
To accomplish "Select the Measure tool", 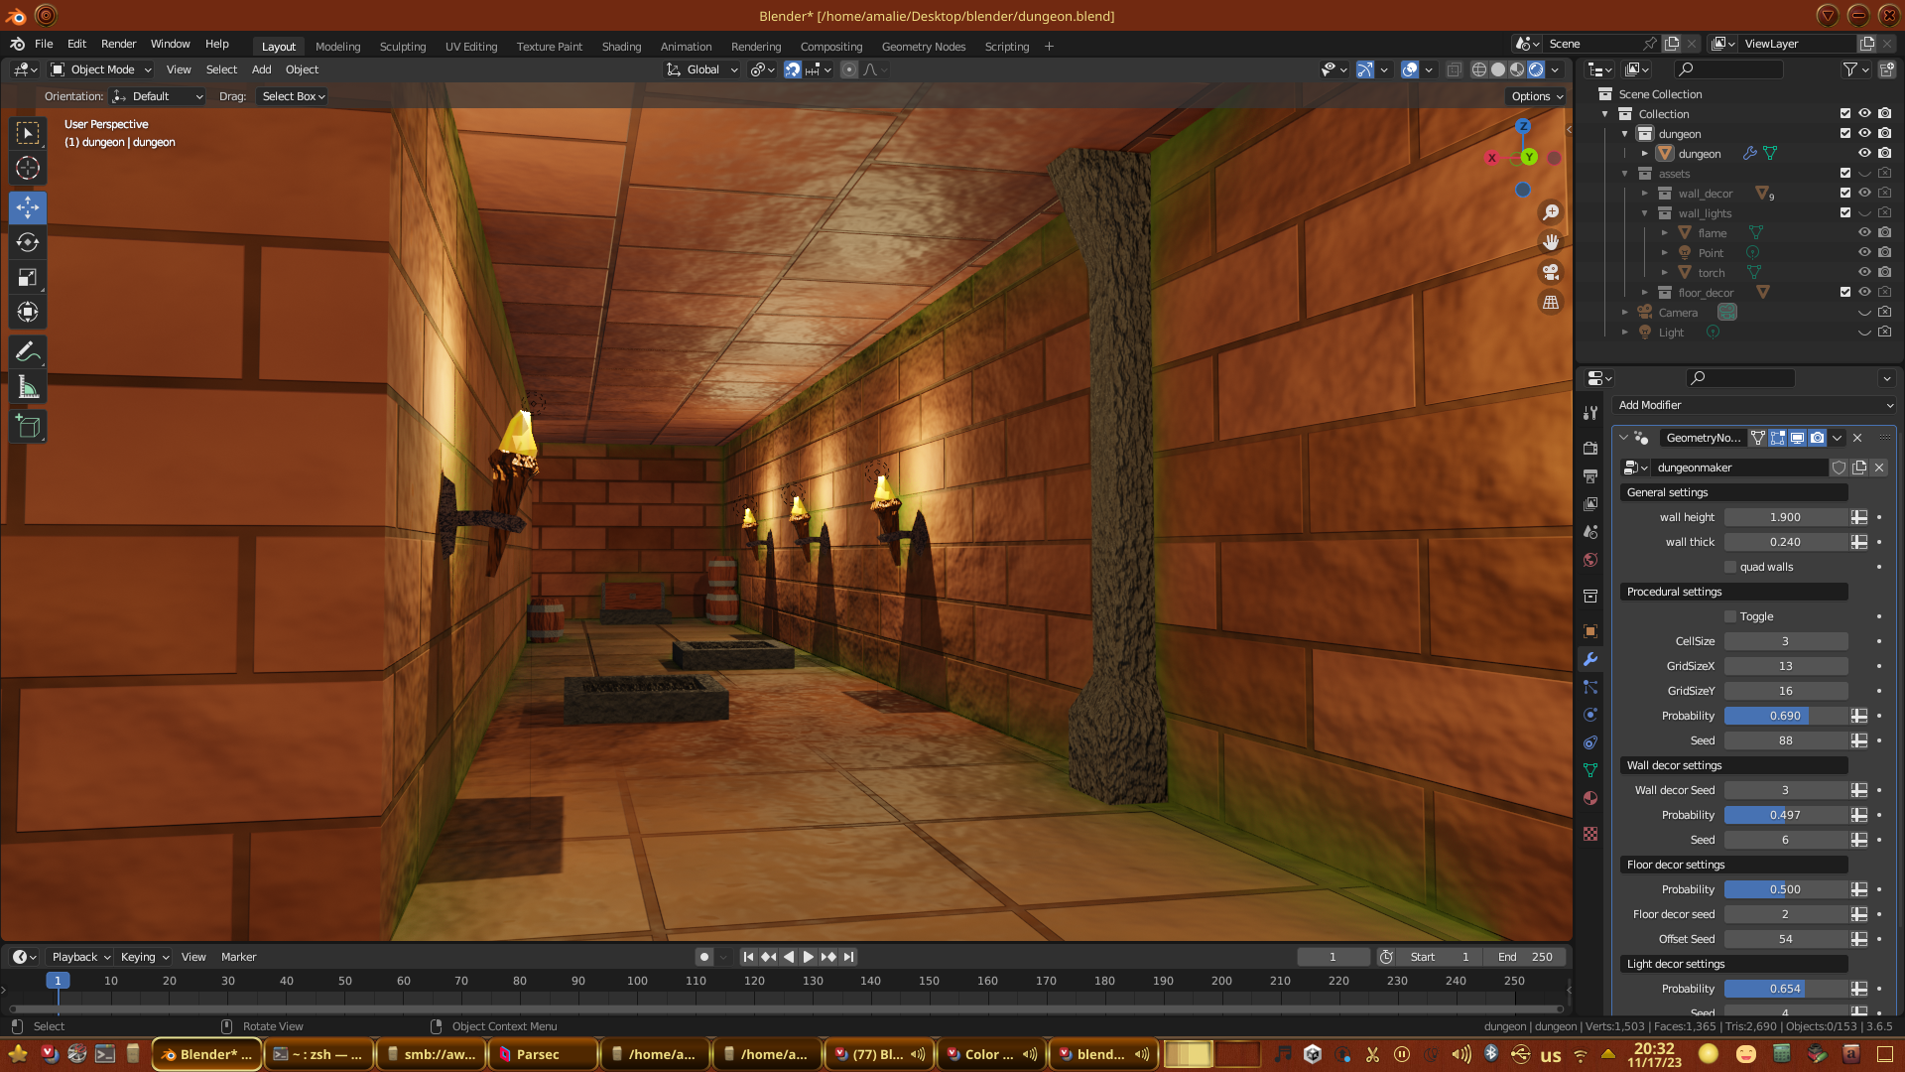I will click(28, 388).
